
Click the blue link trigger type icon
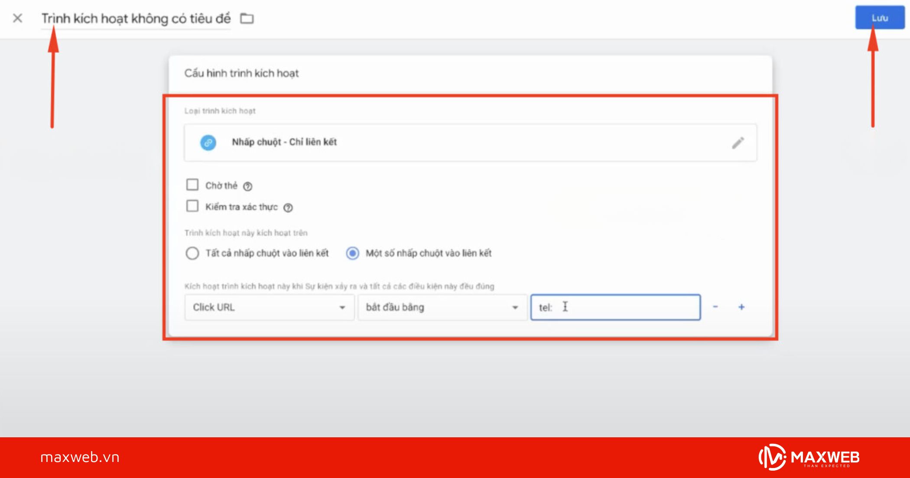(208, 143)
